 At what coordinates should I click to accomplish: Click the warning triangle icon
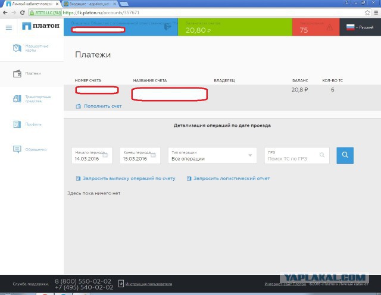329,27
